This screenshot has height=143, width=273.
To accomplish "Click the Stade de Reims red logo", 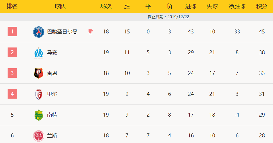I will [x=39, y=136].
